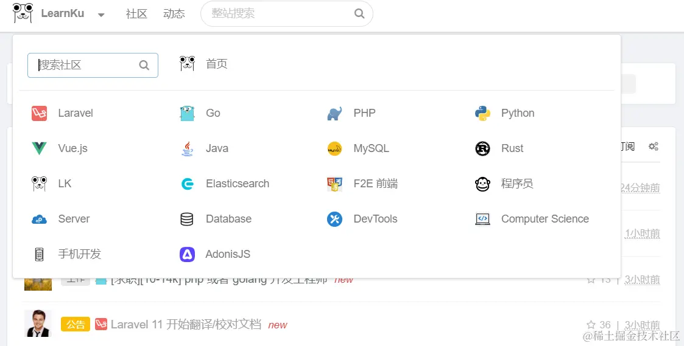Open the PHP community link
This screenshot has width=684, height=346.
pyautogui.click(x=365, y=113)
